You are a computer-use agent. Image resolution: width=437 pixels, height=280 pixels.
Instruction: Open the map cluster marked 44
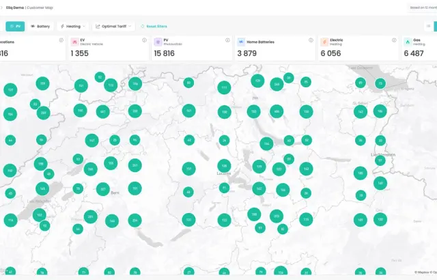[x=10, y=141]
